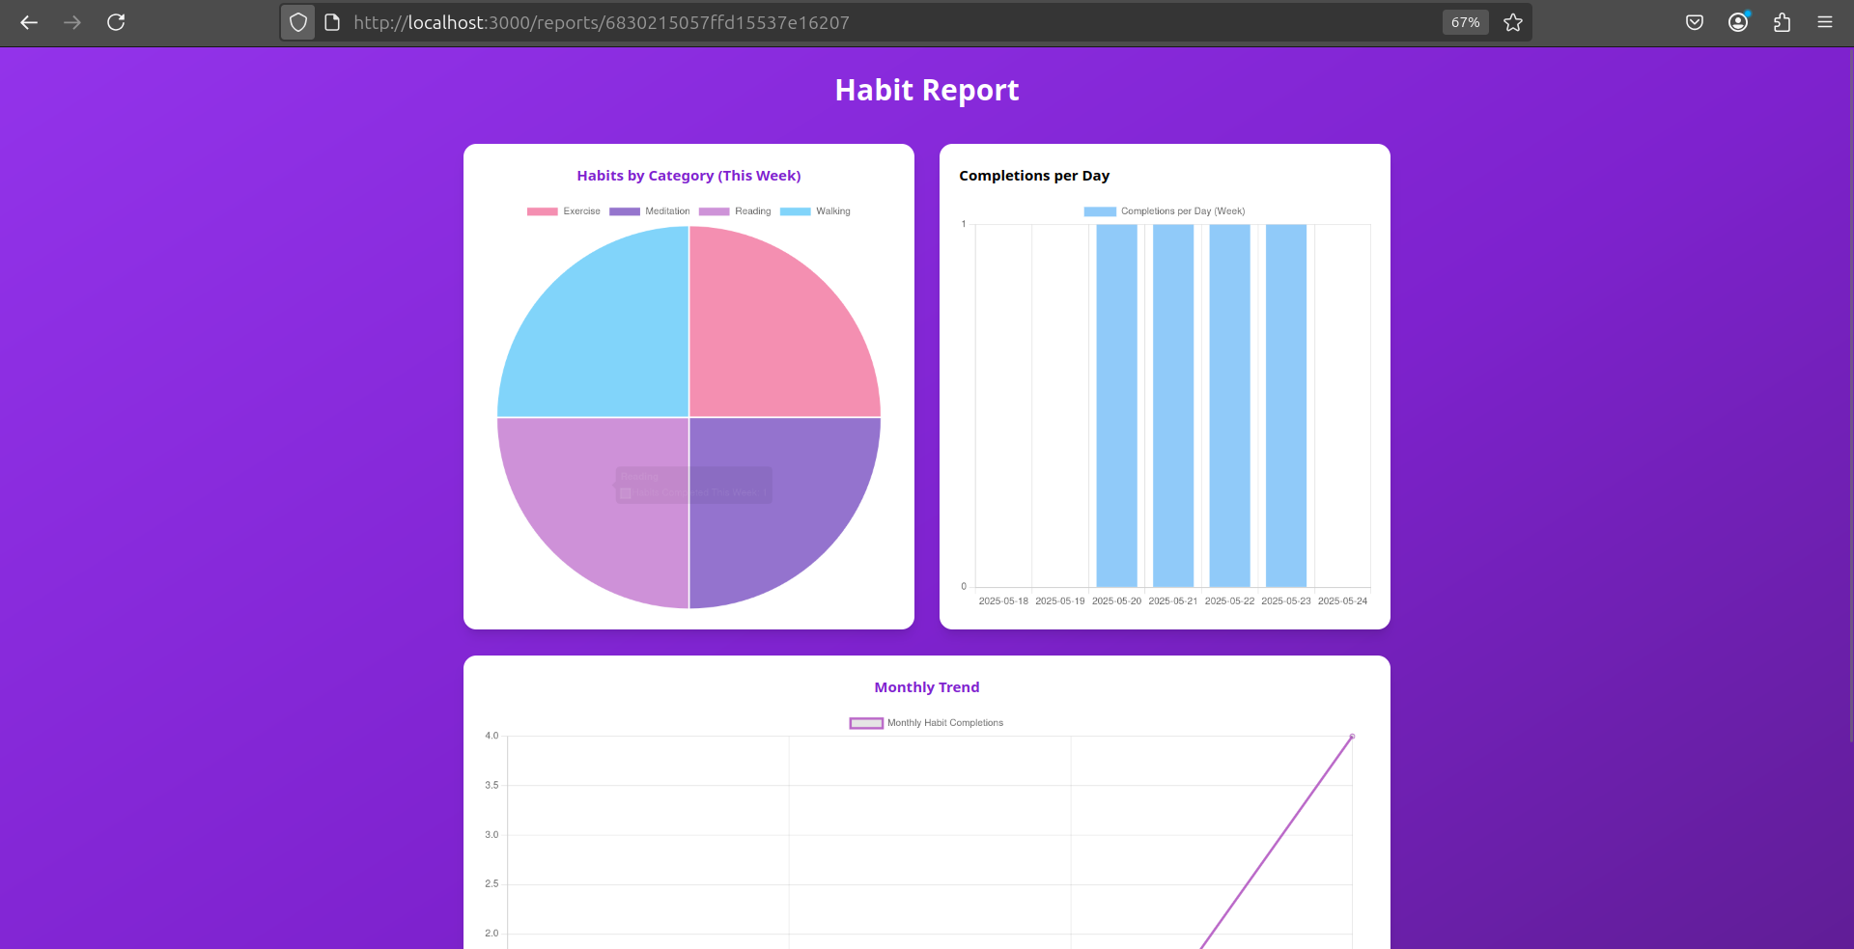The image size is (1854, 949).
Task: Click the page vertical scrollbar
Action: tap(1849, 386)
